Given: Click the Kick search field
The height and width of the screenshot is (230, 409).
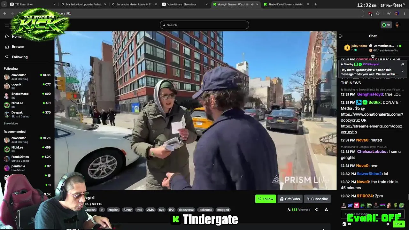Looking at the screenshot, I should coord(204,25).
